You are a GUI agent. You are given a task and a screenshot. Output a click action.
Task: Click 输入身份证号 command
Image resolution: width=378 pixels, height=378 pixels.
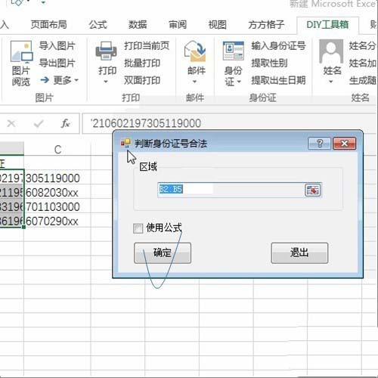[278, 46]
